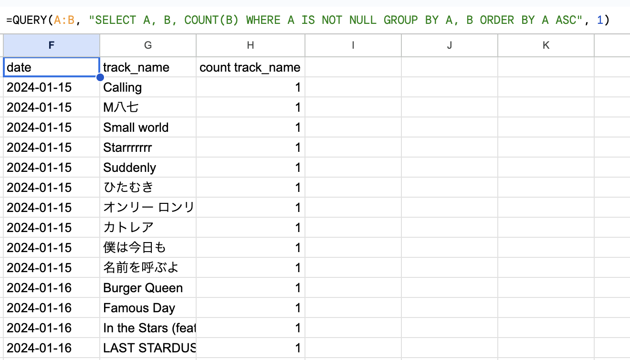Select the "count track_name" header cell
The image size is (630, 360).
coord(251,67)
